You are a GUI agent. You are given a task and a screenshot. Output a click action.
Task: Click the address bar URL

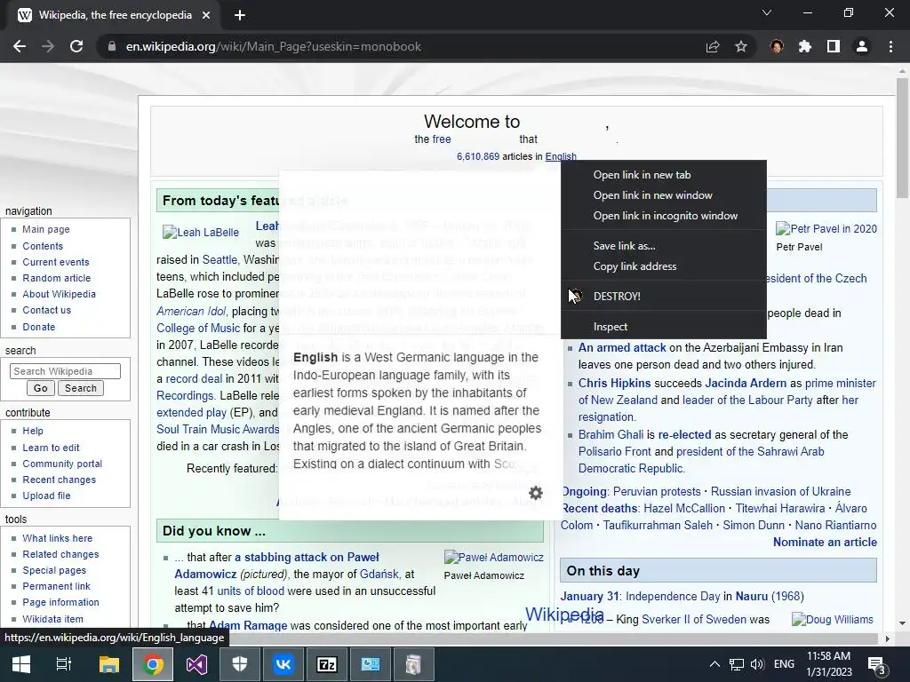(274, 46)
